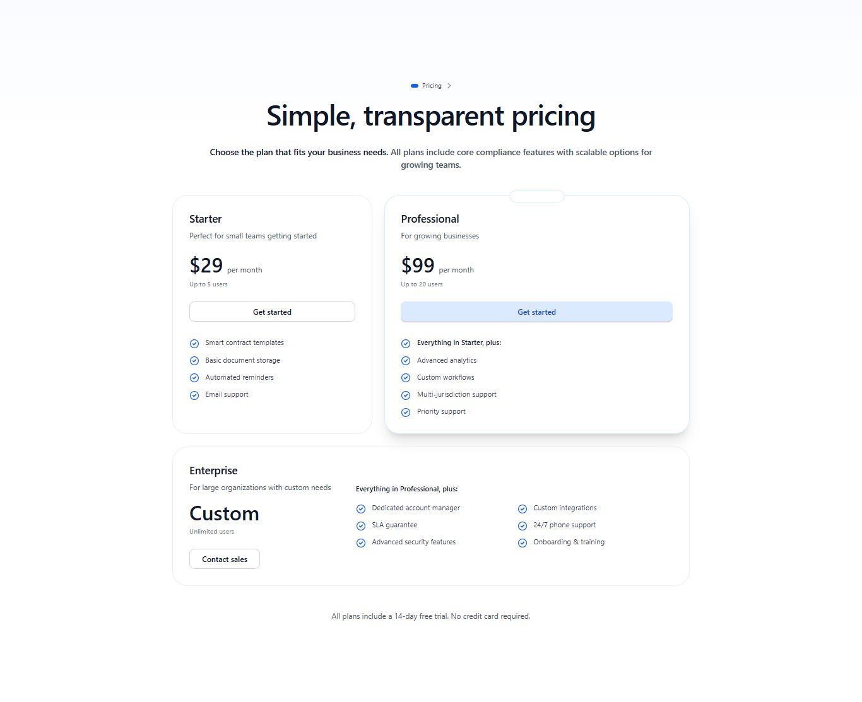Click the check icon next to SLA guarantee
The width and height of the screenshot is (862, 702).
point(361,525)
